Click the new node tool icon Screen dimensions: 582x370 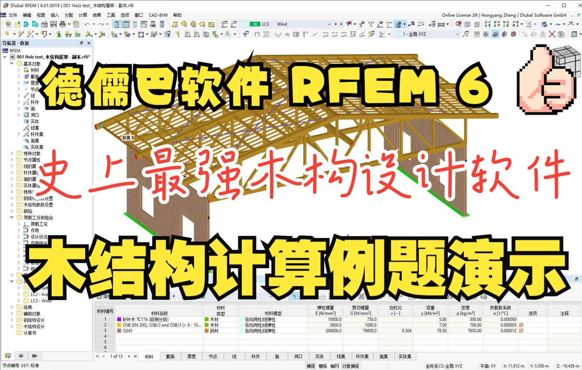click(x=7, y=34)
